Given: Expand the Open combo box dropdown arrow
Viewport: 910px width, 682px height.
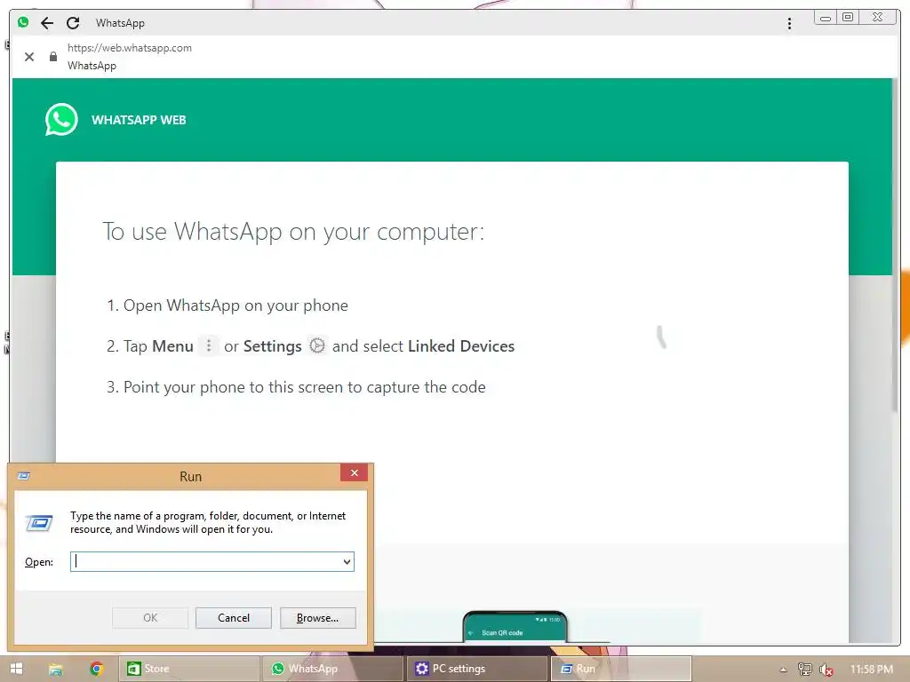Looking at the screenshot, I should click(x=347, y=561).
